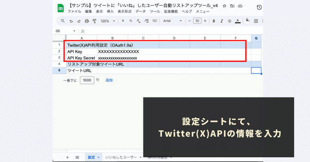Screen dimensions: 310x162
Task: Select the 'API Key' label cell
Action: click(82, 52)
